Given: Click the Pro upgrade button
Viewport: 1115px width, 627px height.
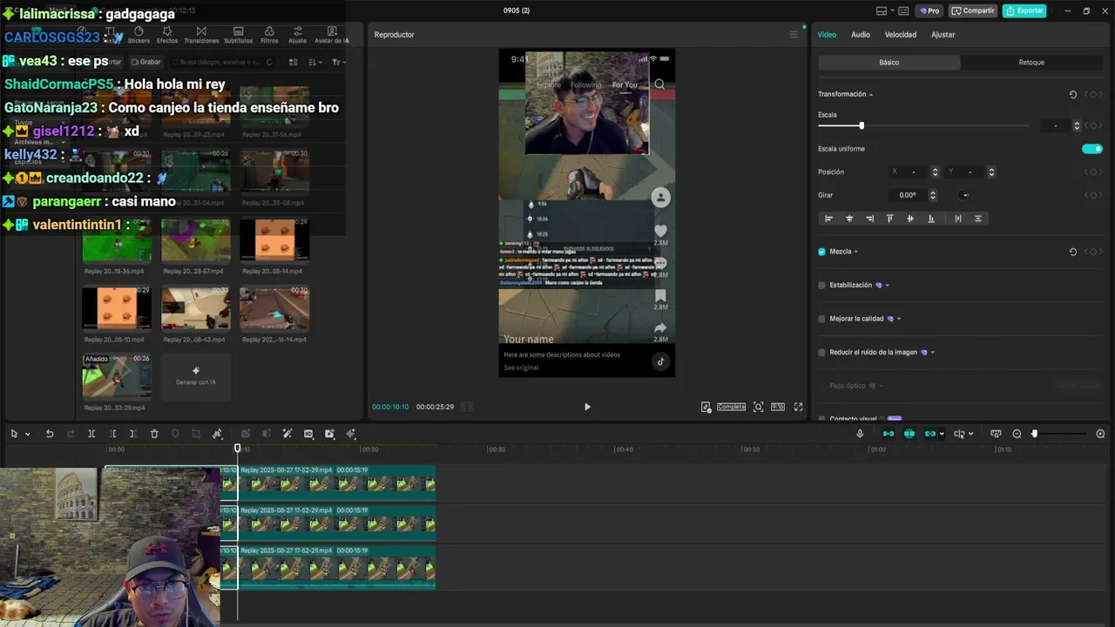Looking at the screenshot, I should pos(929,10).
